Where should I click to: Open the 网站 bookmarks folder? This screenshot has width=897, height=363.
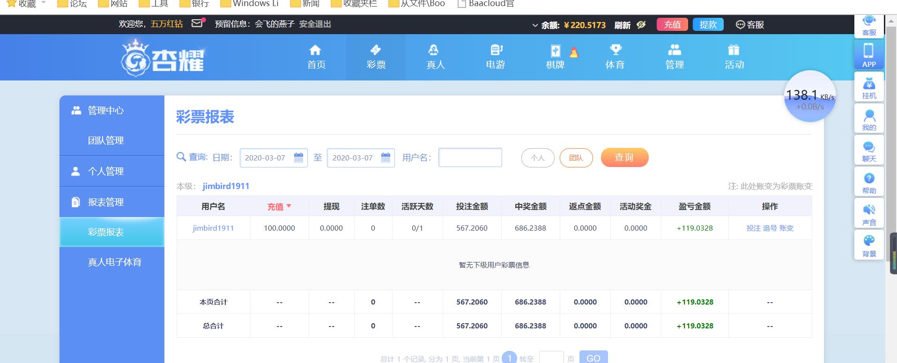113,4
